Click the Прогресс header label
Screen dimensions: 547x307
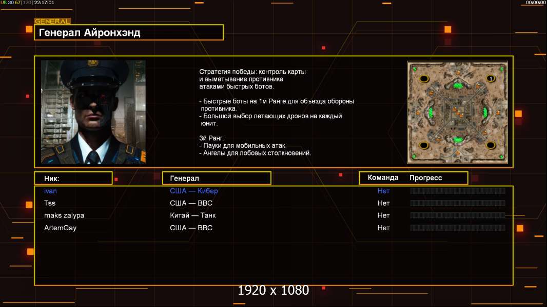[x=425, y=178]
